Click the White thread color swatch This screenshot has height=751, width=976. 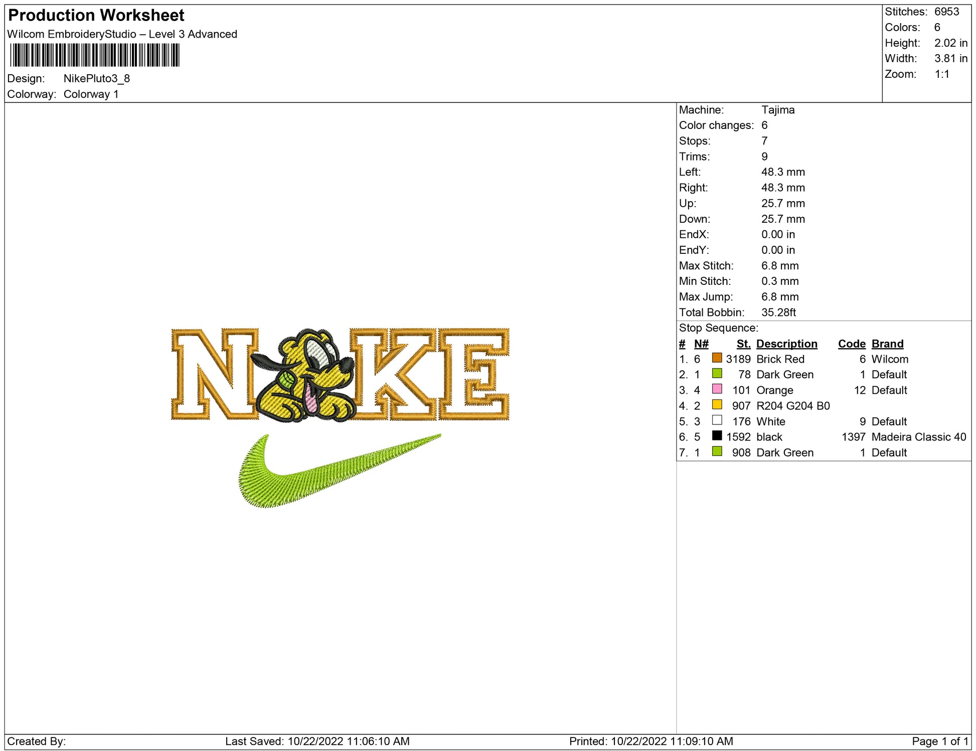click(x=717, y=420)
